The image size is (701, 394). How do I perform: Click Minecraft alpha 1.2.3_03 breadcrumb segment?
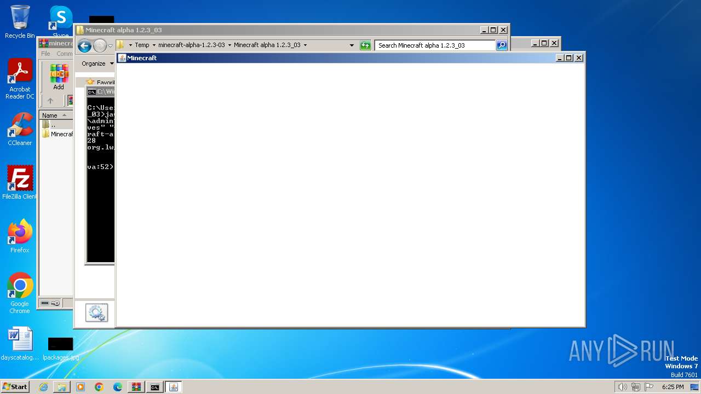[267, 45]
